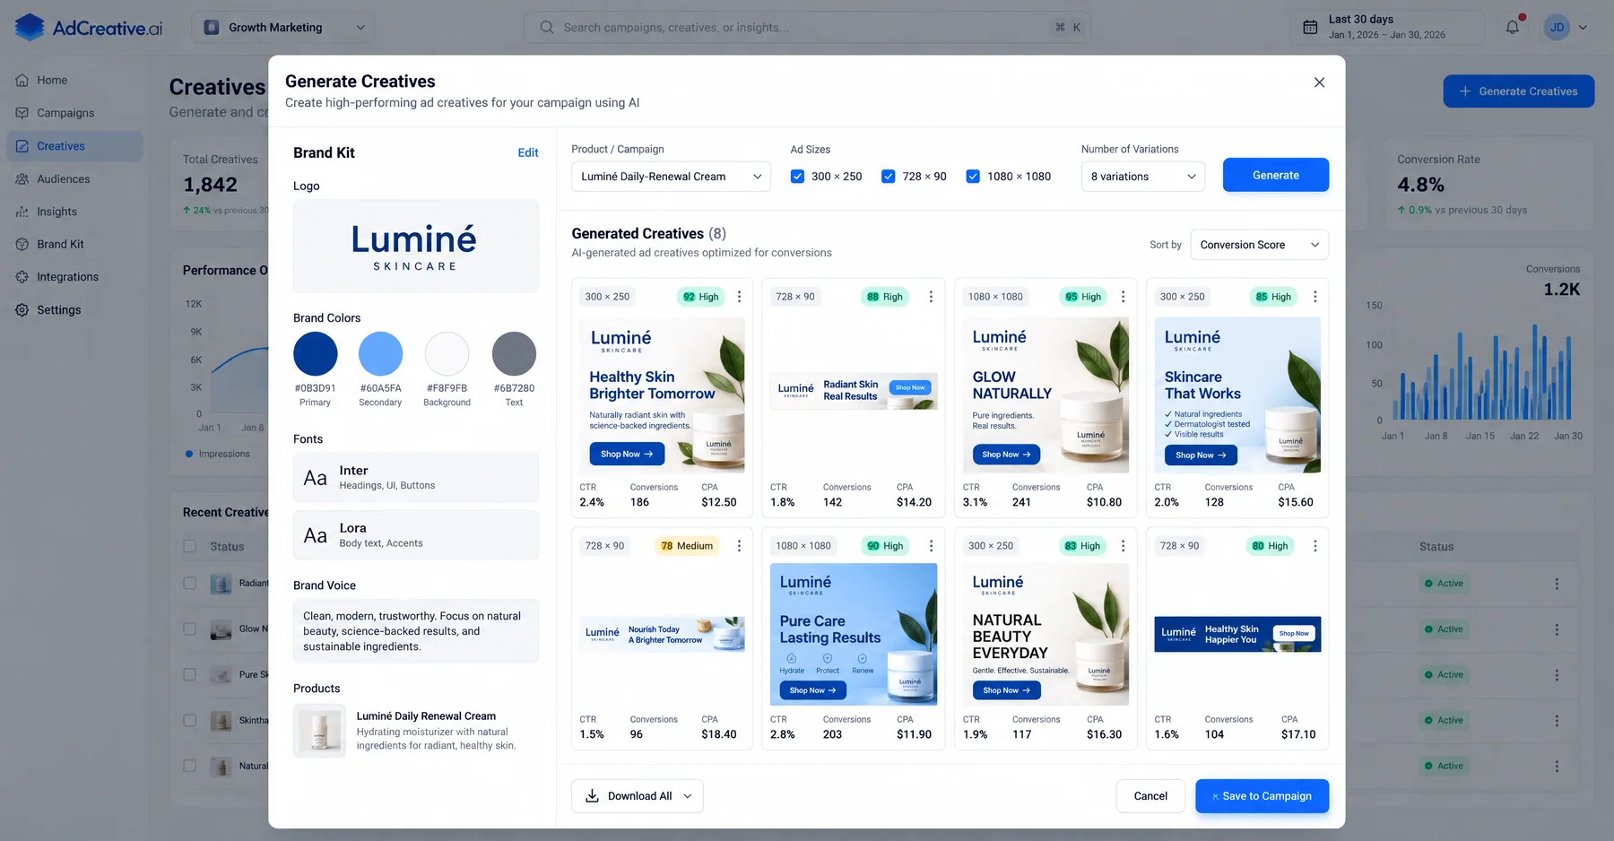
Task: Click the AdCreative.ai logo icon
Action: [x=30, y=27]
